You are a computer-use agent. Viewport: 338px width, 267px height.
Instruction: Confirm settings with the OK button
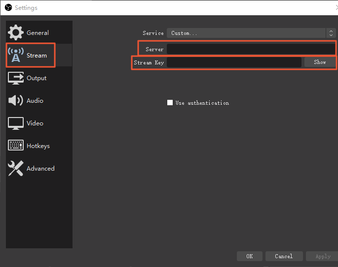250,256
